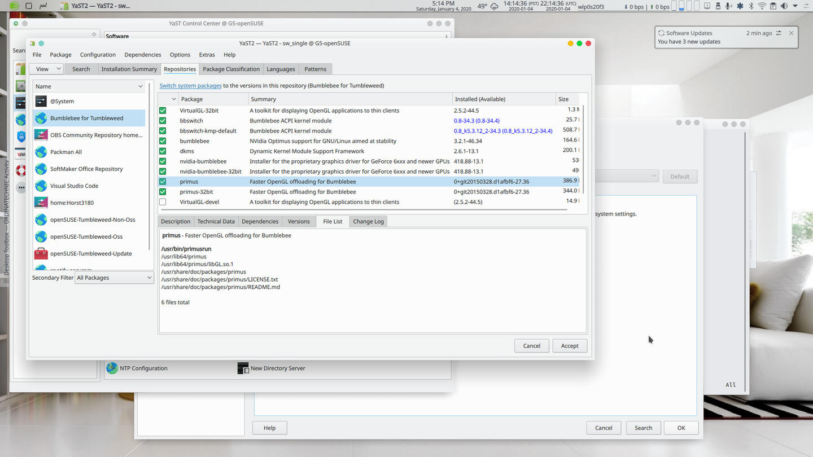Click the Search button in the background dialog
Screen dimensions: 813x457
tap(643, 428)
